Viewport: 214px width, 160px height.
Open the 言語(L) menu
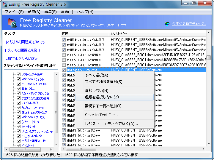67,12
